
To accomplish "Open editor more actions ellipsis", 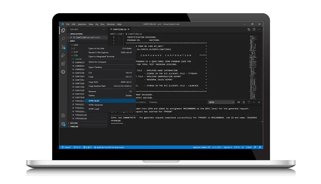I will tap(259, 29).
